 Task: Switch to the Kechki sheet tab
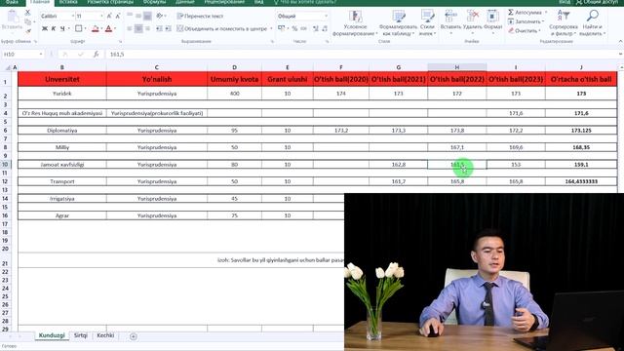tap(105, 335)
